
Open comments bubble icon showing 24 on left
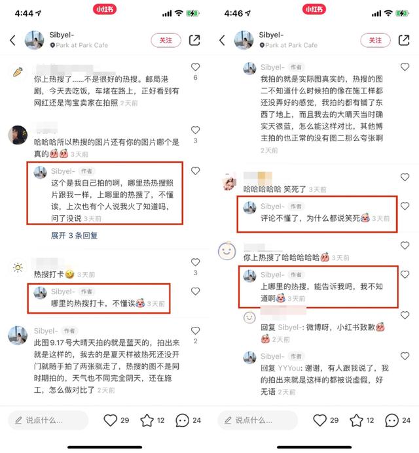182,420
